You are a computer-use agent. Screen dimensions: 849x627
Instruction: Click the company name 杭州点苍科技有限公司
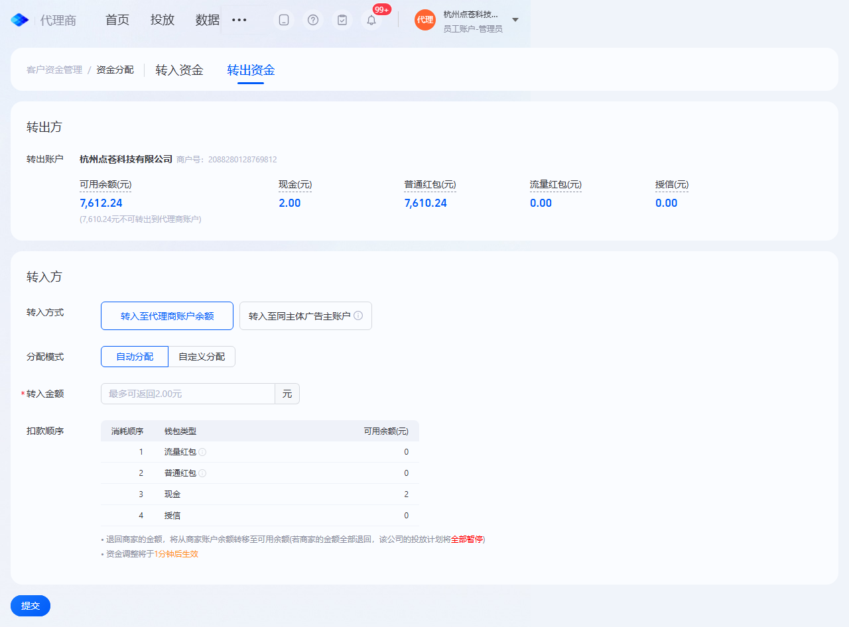(x=126, y=159)
